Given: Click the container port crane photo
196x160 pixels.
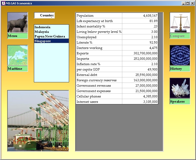Looking at the screenshot, I should click(38, 121).
